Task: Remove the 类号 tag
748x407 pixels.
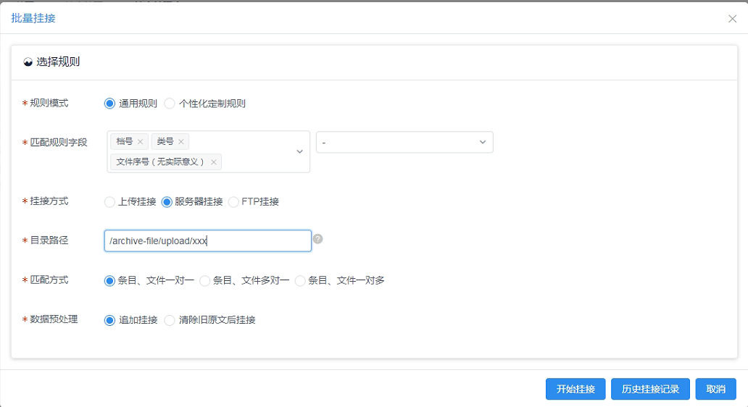Action: pos(181,142)
